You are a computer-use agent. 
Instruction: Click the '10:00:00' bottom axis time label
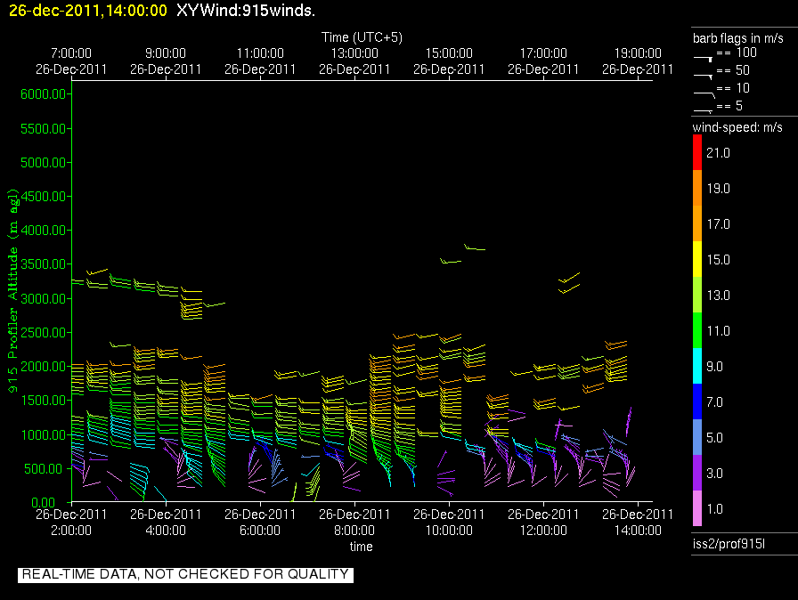(449, 531)
